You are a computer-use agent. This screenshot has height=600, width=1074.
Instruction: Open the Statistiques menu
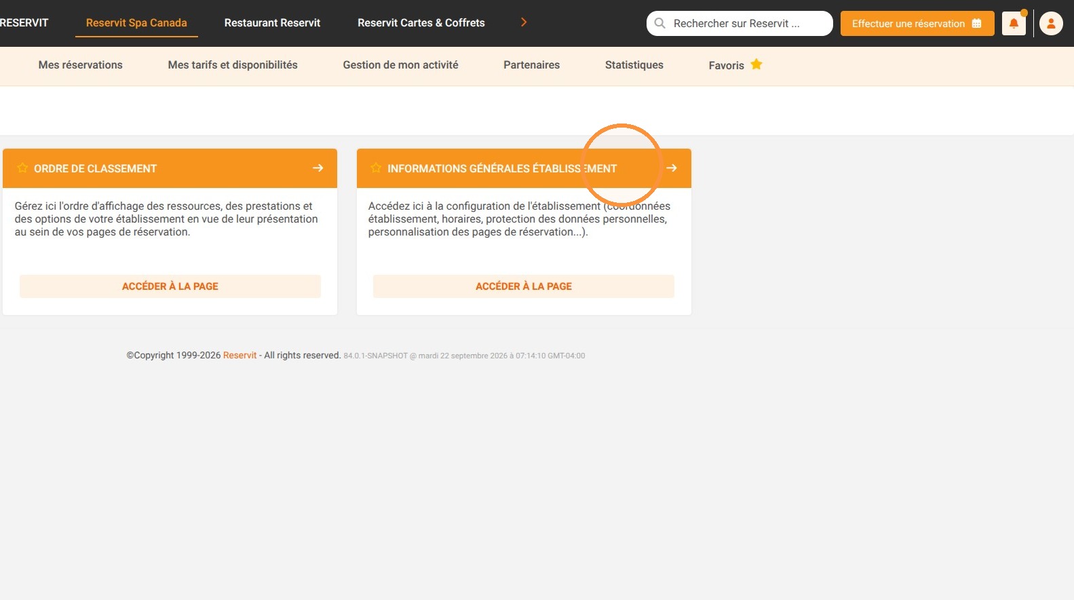coord(634,65)
